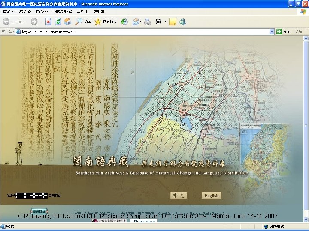Open the Edit (編輯) menu
This screenshot has height=231, width=309.
click(25, 12)
